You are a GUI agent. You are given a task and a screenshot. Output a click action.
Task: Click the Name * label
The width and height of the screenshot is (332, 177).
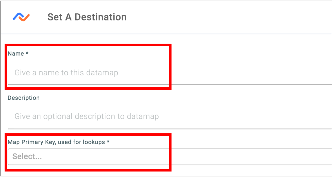pyautogui.click(x=18, y=54)
